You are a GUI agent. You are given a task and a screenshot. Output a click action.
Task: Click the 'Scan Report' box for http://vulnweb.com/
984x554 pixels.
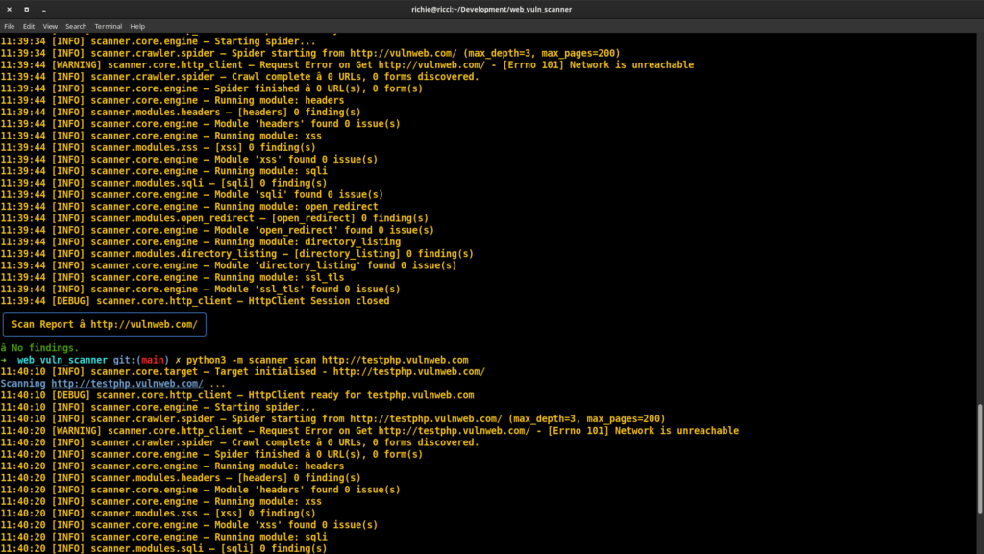coord(105,324)
